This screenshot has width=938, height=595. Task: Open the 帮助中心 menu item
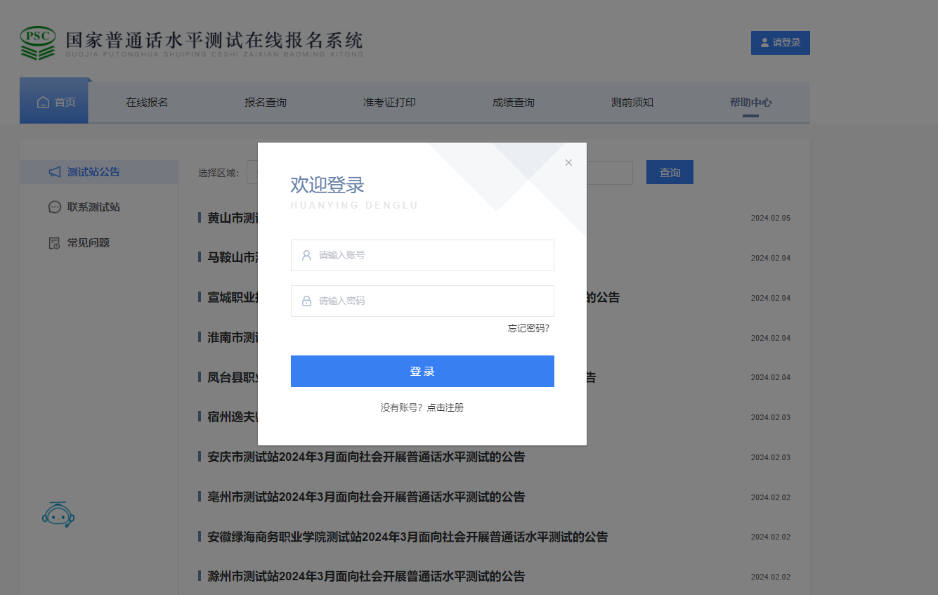point(750,103)
